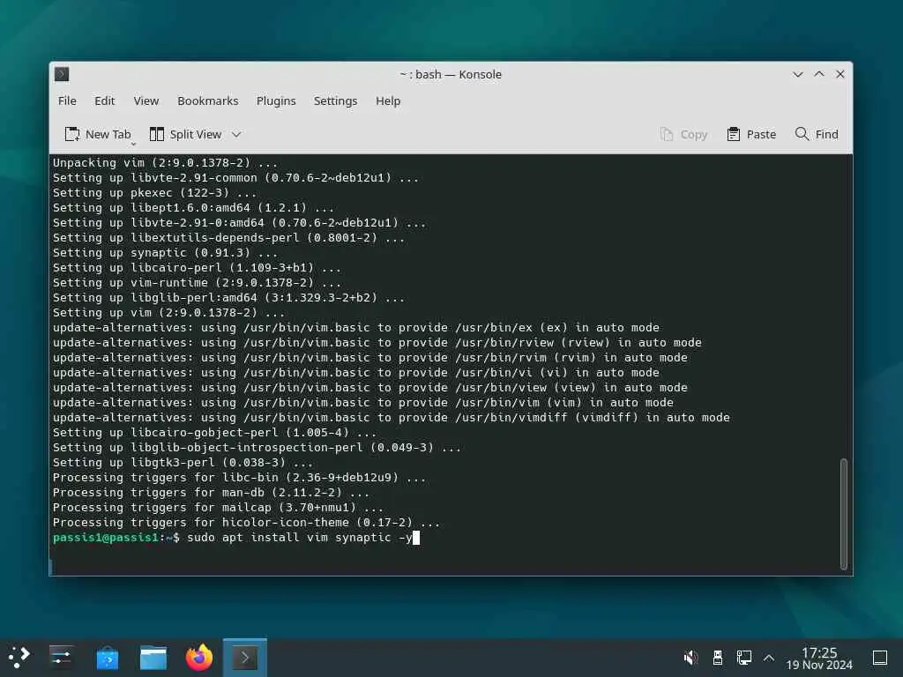Image resolution: width=903 pixels, height=677 pixels.
Task: Launch Firefox from the taskbar
Action: (199, 658)
